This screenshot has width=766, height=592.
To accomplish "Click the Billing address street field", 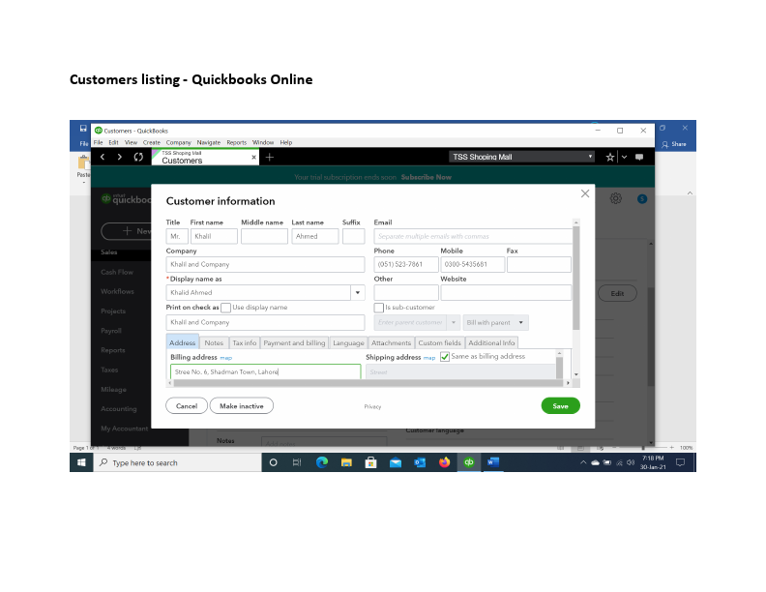I will coord(265,371).
